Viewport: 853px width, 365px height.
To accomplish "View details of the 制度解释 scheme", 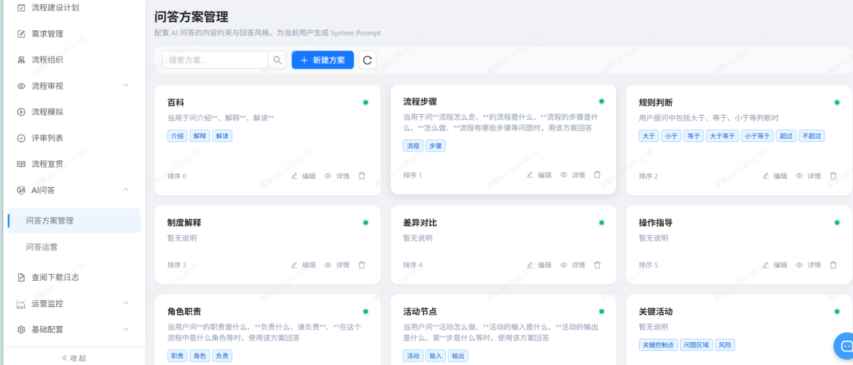I will click(337, 265).
